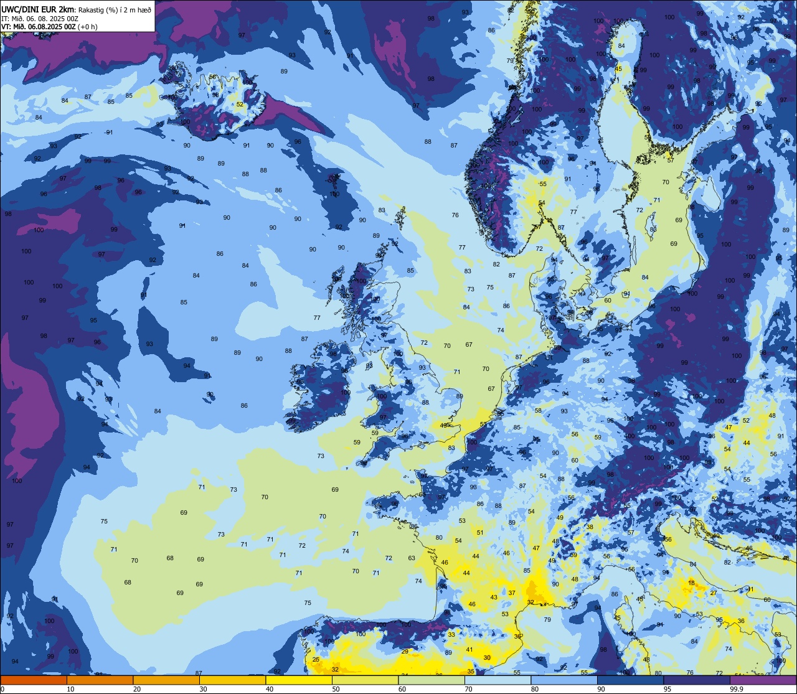Click the map humidity value 43
The width and height of the screenshot is (797, 694).
point(494,597)
